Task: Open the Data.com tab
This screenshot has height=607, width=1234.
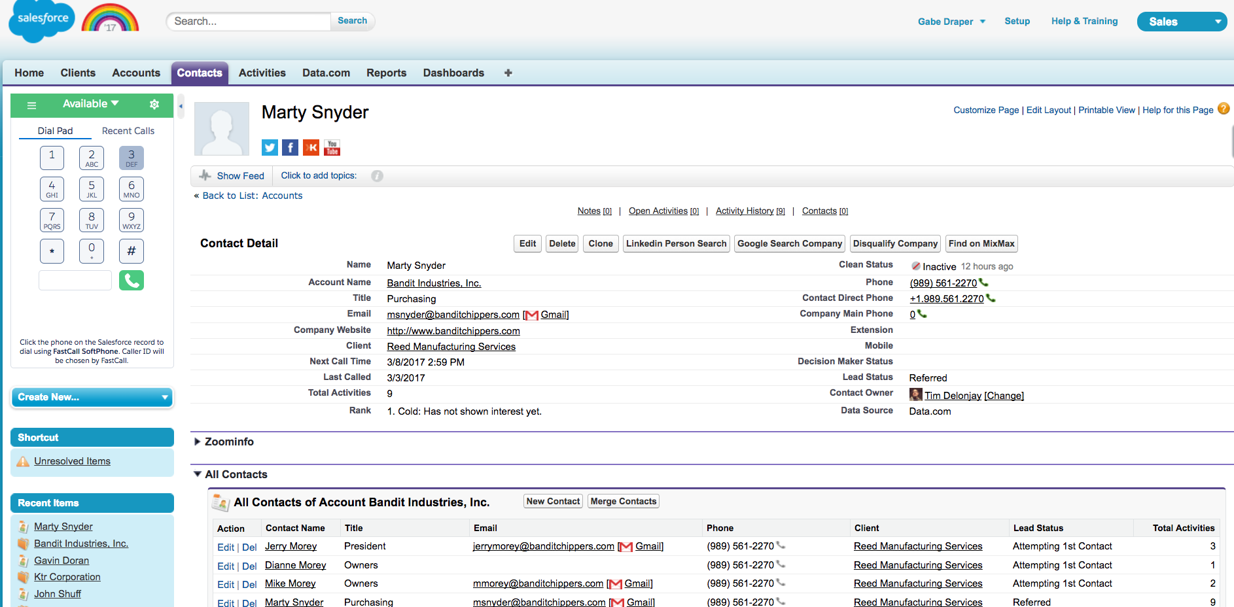Action: 326,73
